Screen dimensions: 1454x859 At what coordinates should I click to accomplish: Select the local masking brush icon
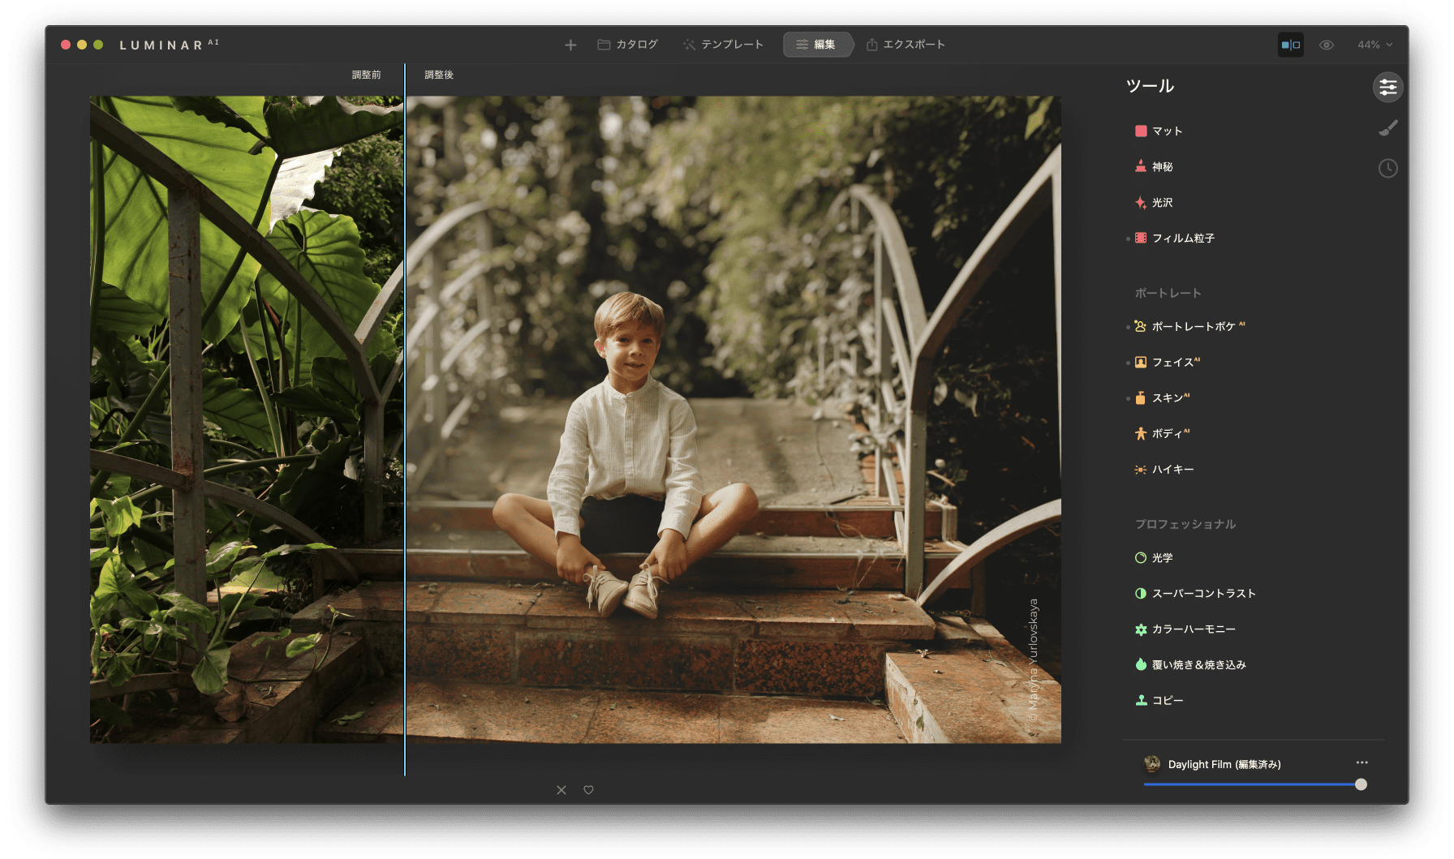pos(1387,128)
